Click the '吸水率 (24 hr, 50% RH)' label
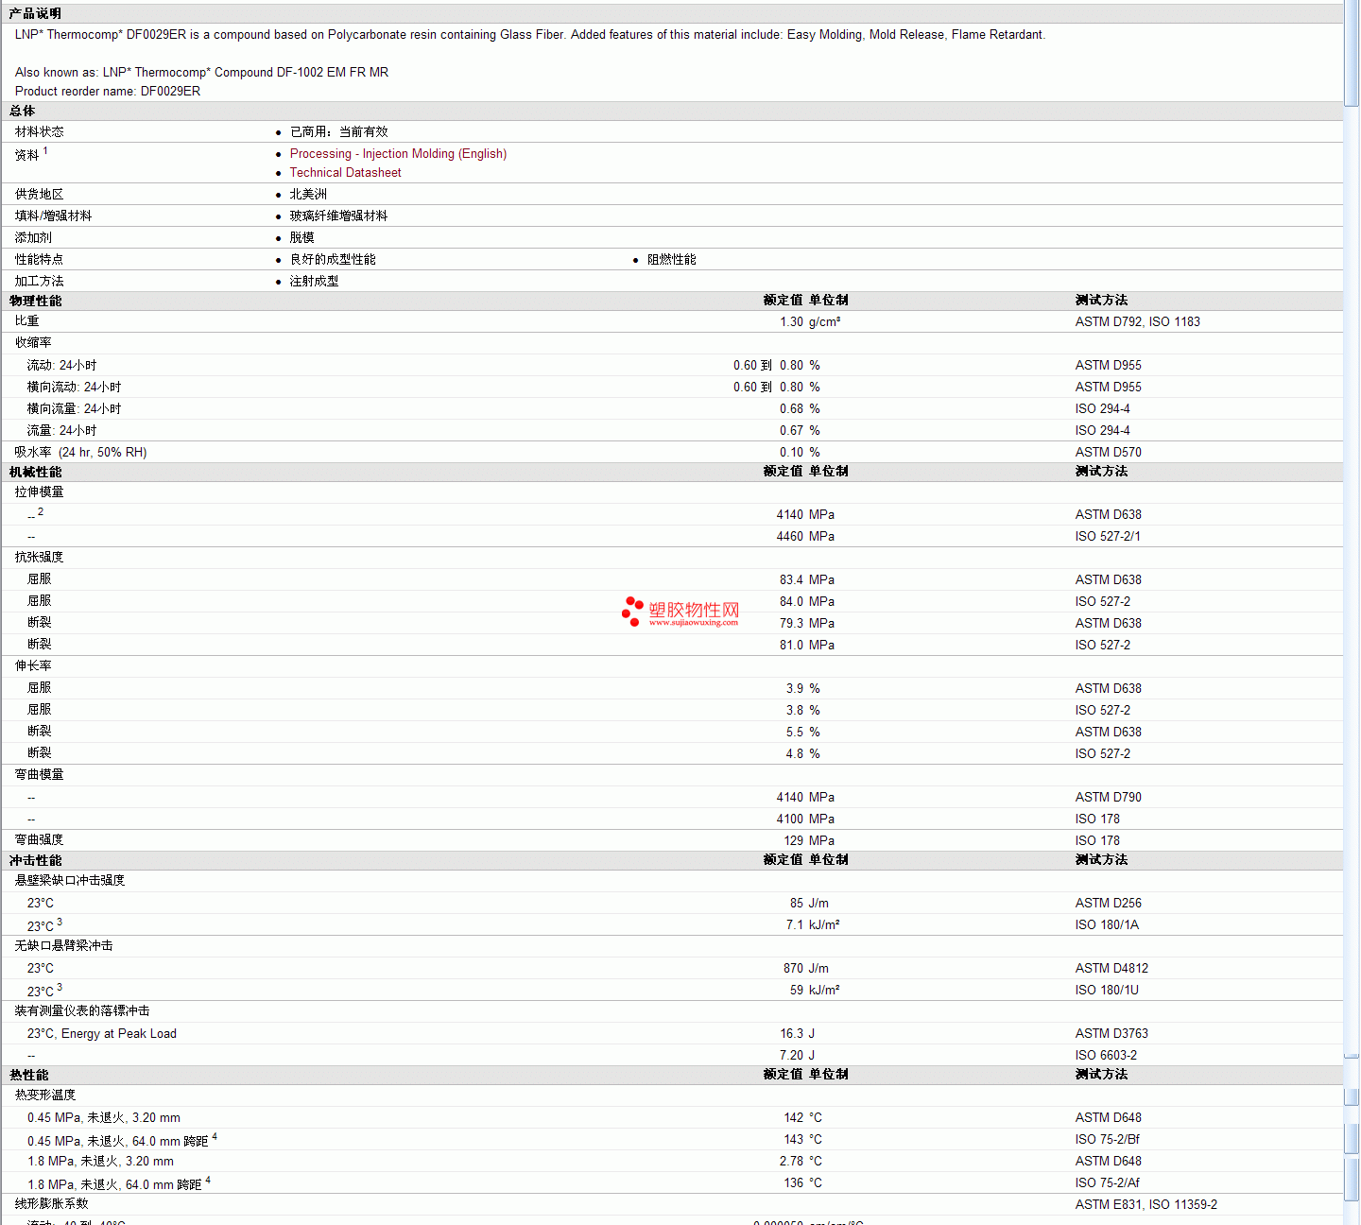 coord(80,453)
